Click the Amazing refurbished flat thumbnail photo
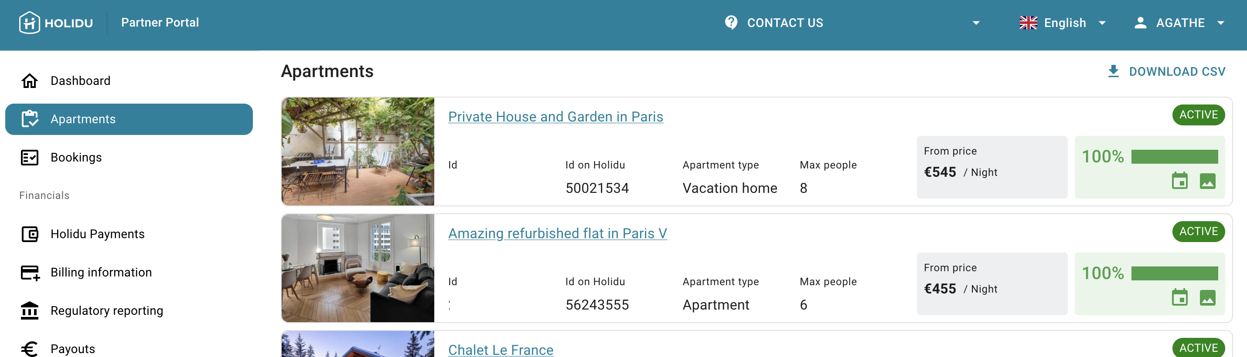The width and height of the screenshot is (1247, 357). coord(358,268)
